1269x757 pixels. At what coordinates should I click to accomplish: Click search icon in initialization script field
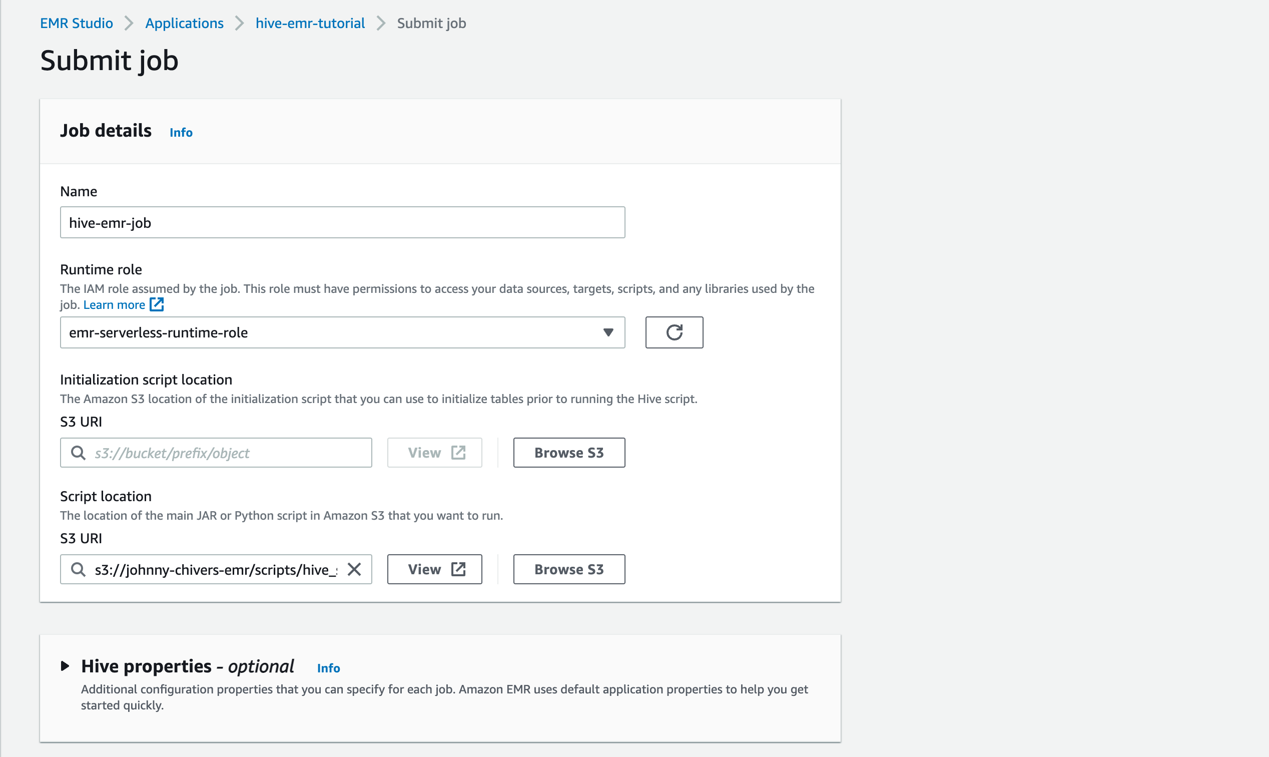click(78, 453)
